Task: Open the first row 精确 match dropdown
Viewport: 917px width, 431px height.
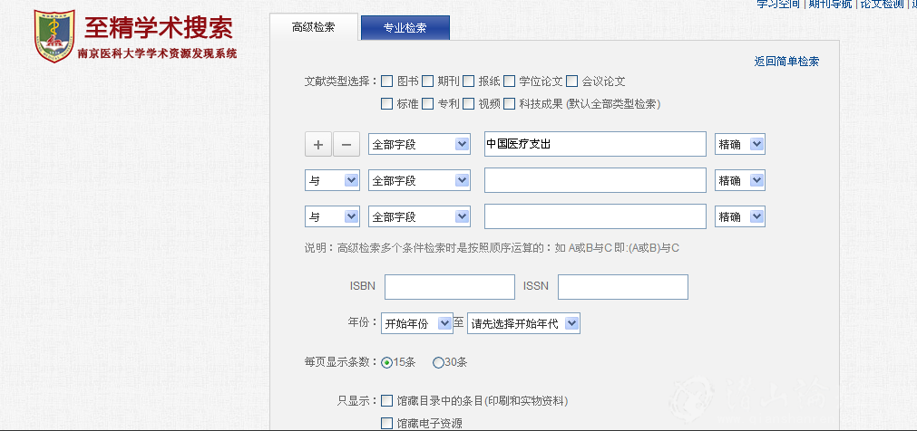Action: click(x=739, y=144)
